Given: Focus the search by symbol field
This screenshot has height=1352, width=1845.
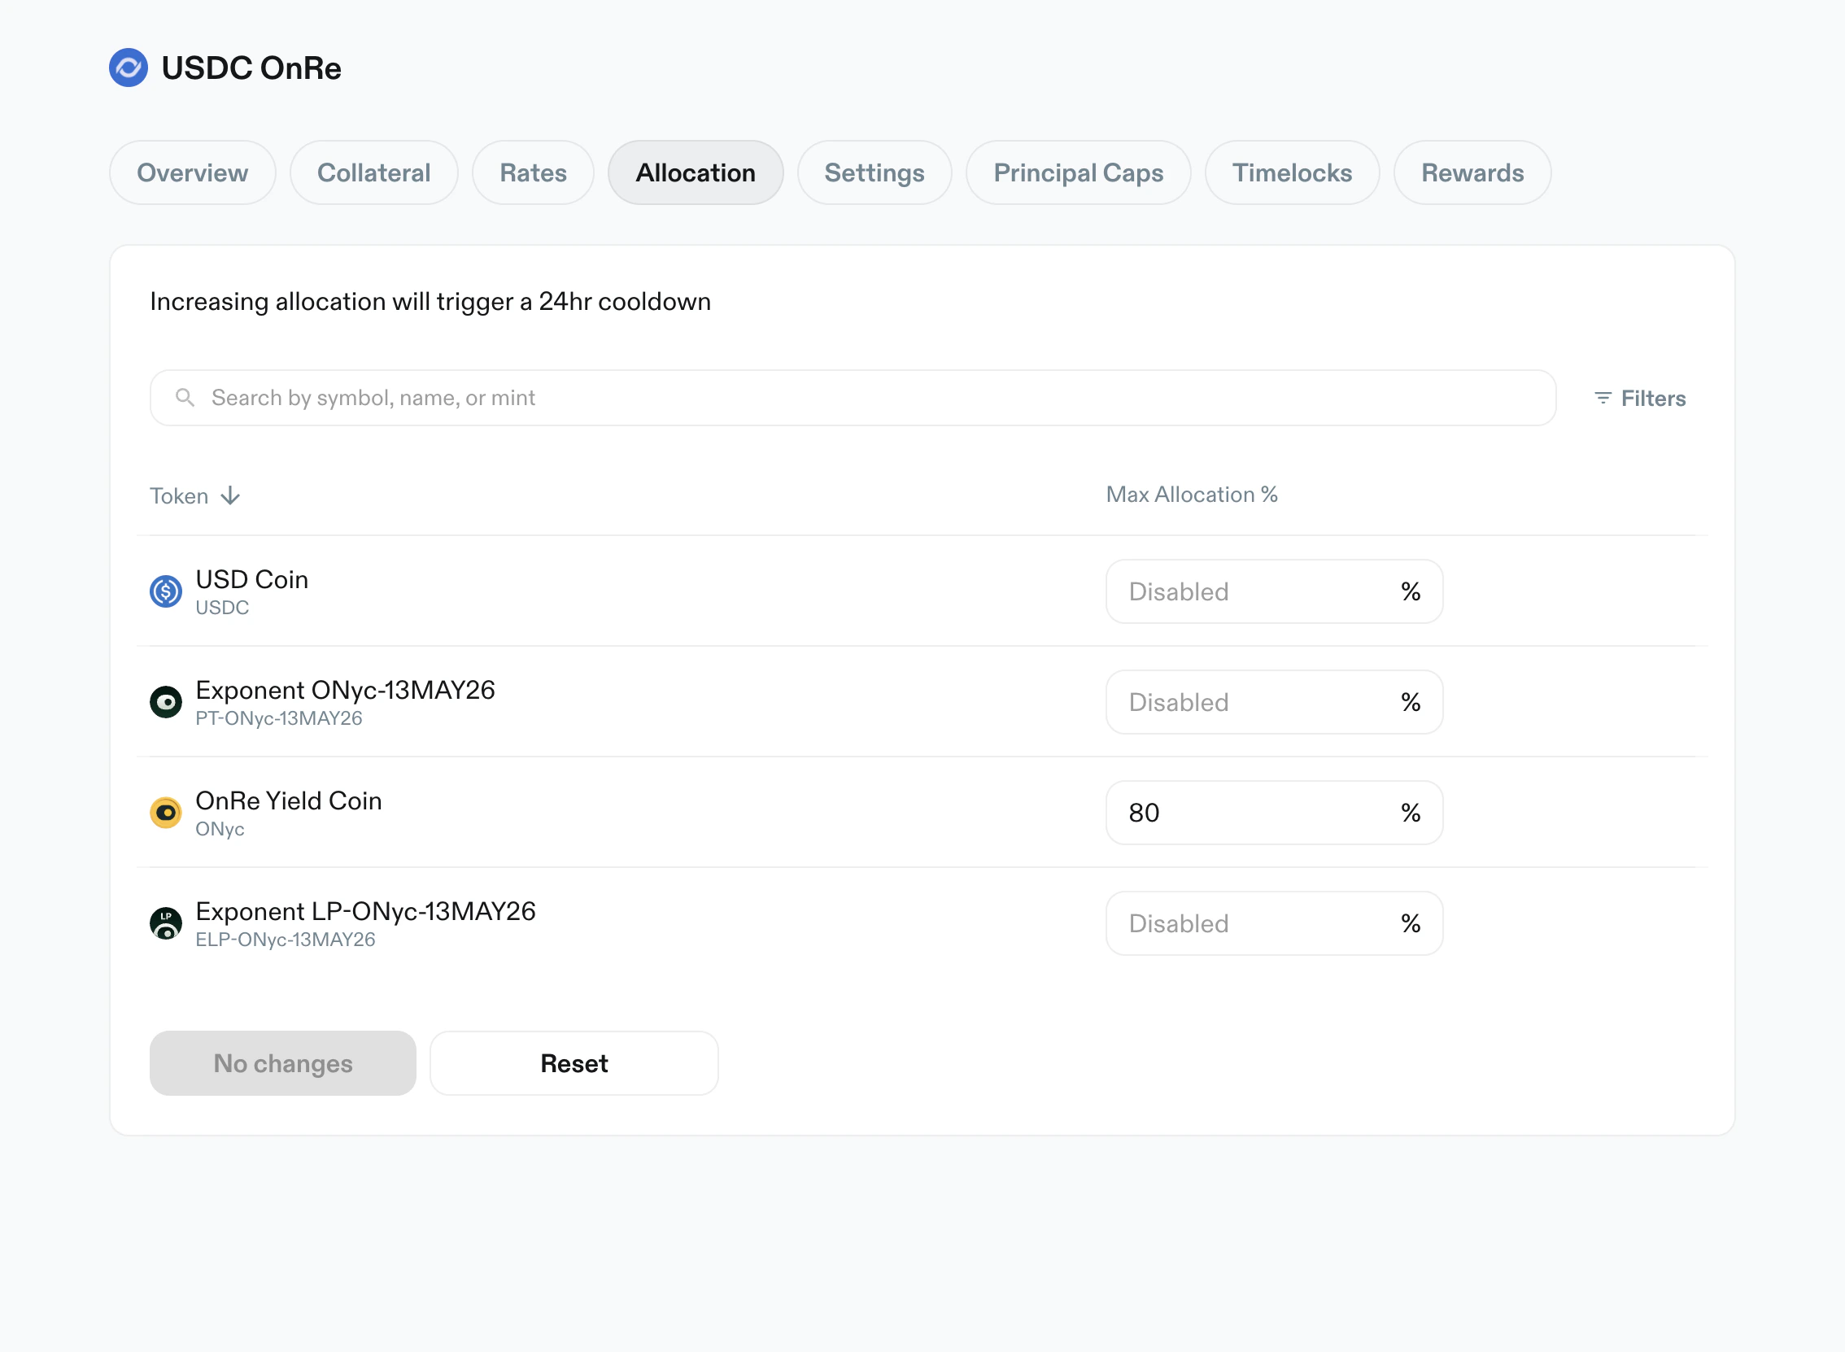Looking at the screenshot, I should tap(867, 398).
